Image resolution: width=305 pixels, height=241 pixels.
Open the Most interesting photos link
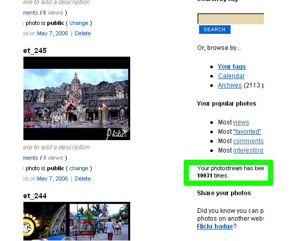click(248, 150)
